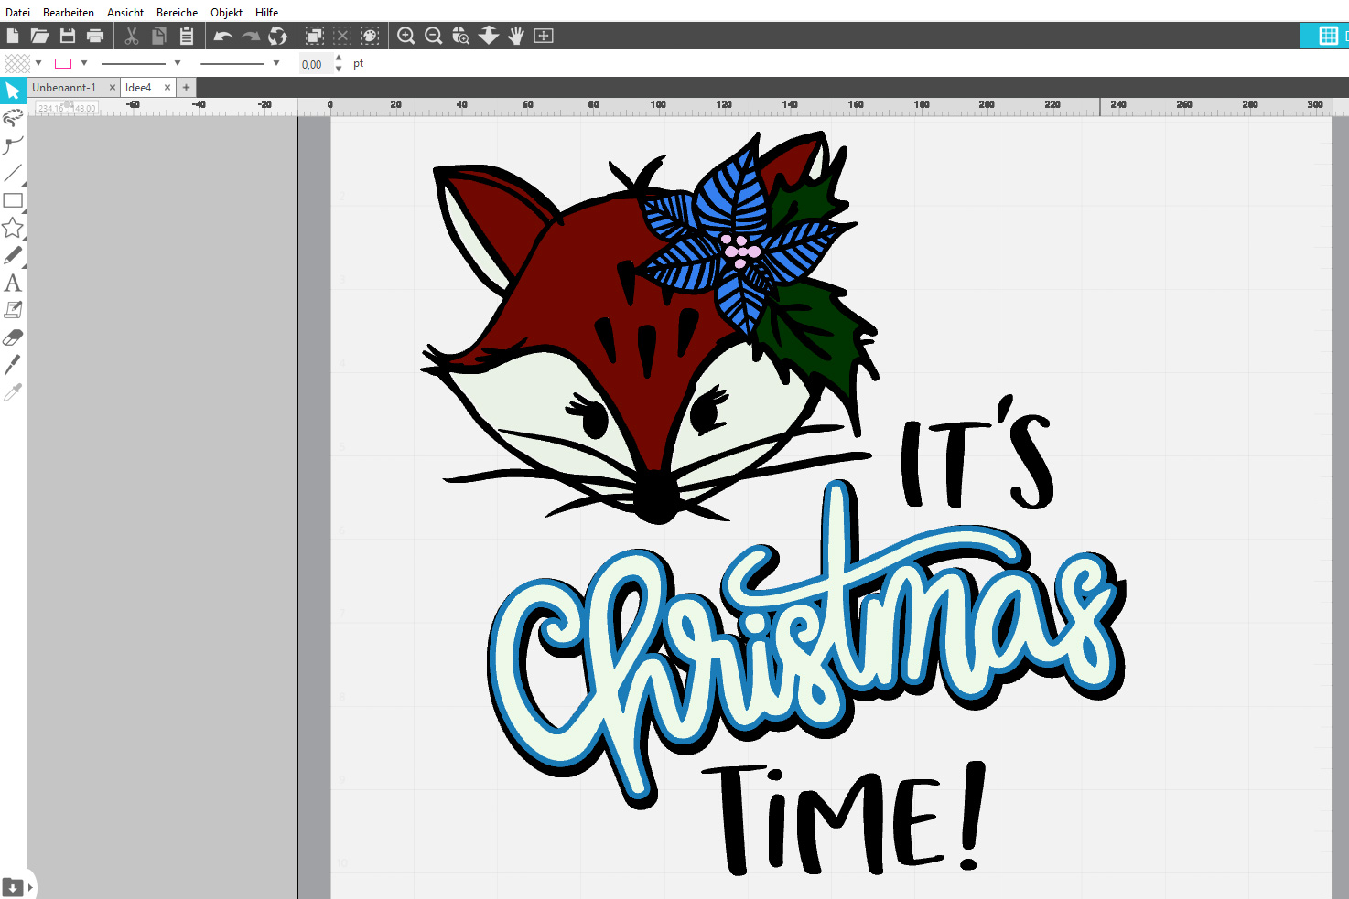Select the Eraser tool
This screenshot has height=899, width=1349.
coord(13,337)
